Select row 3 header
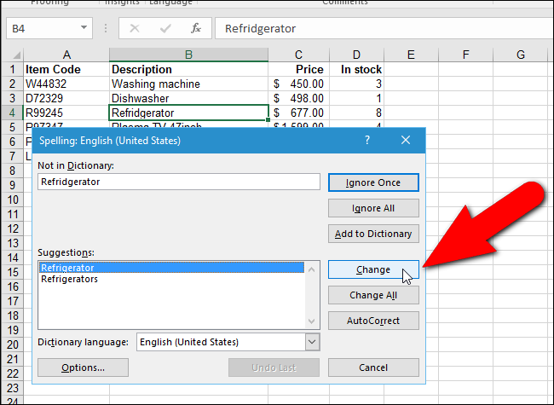The image size is (554, 405). click(x=13, y=98)
